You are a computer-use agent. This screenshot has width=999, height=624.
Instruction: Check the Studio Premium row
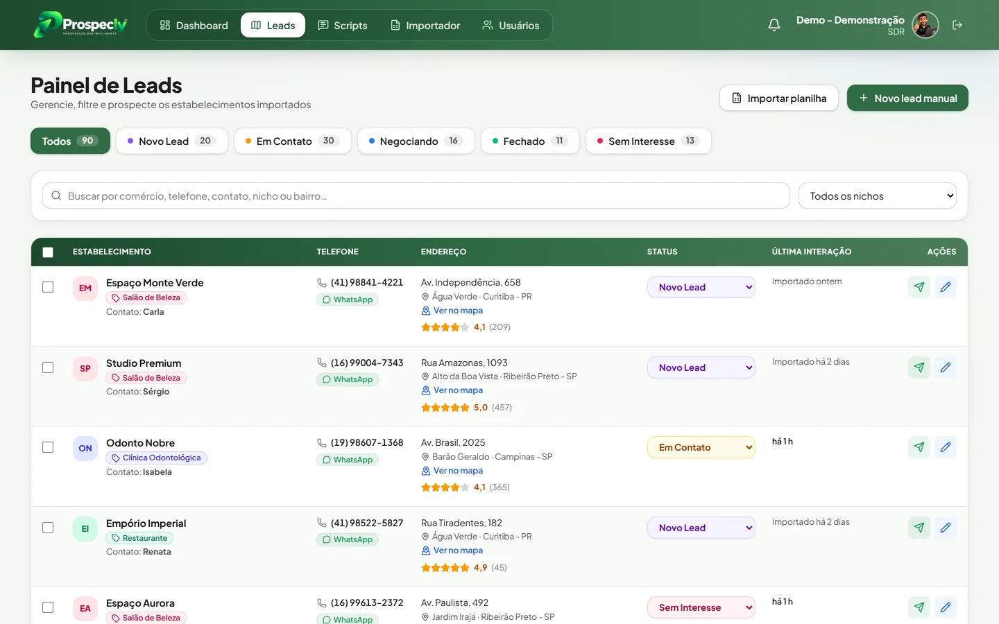point(48,367)
